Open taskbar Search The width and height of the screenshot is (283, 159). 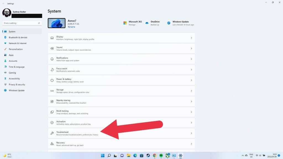(109, 155)
